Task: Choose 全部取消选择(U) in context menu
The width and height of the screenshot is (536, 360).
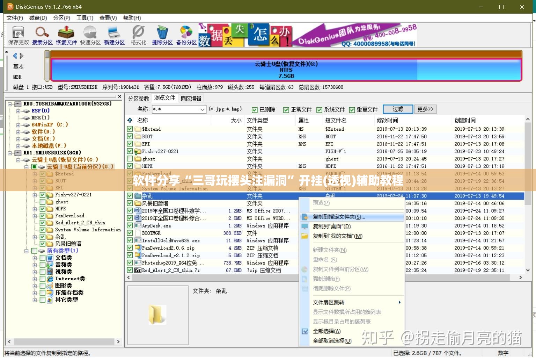Action: (332, 341)
